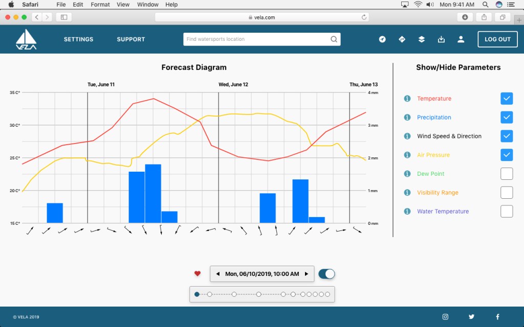
Task: Click the download icon in website header
Action: [x=441, y=39]
